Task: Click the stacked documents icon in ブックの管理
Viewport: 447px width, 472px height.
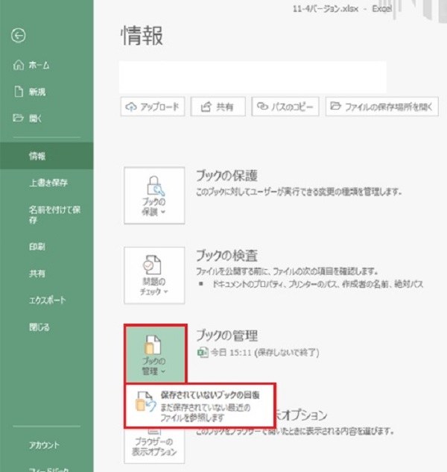Action: coord(153,344)
